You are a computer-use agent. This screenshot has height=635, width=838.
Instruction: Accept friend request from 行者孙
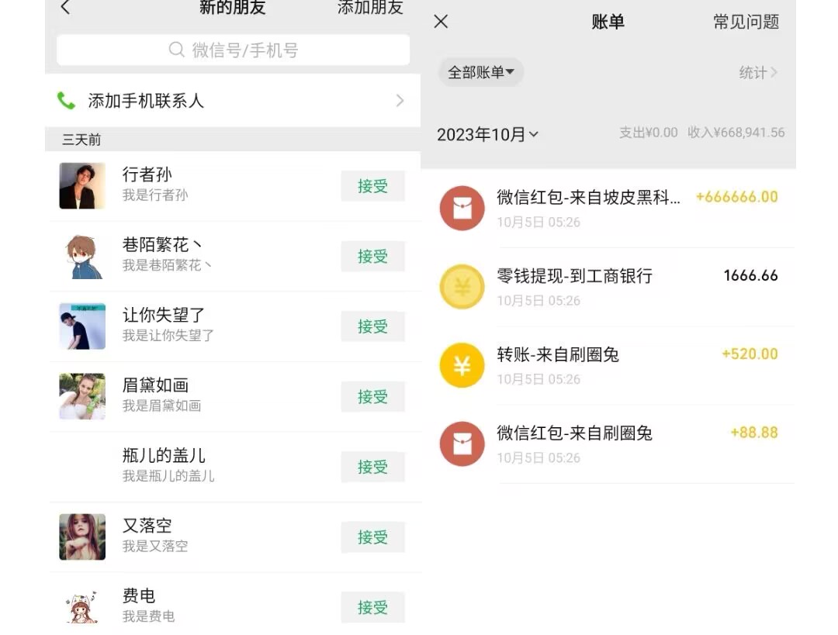coord(372,185)
